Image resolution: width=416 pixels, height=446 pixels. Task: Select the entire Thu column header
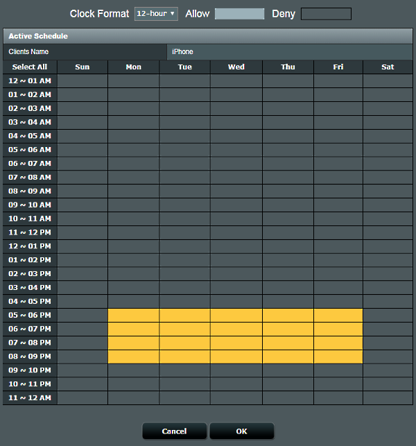(x=288, y=67)
